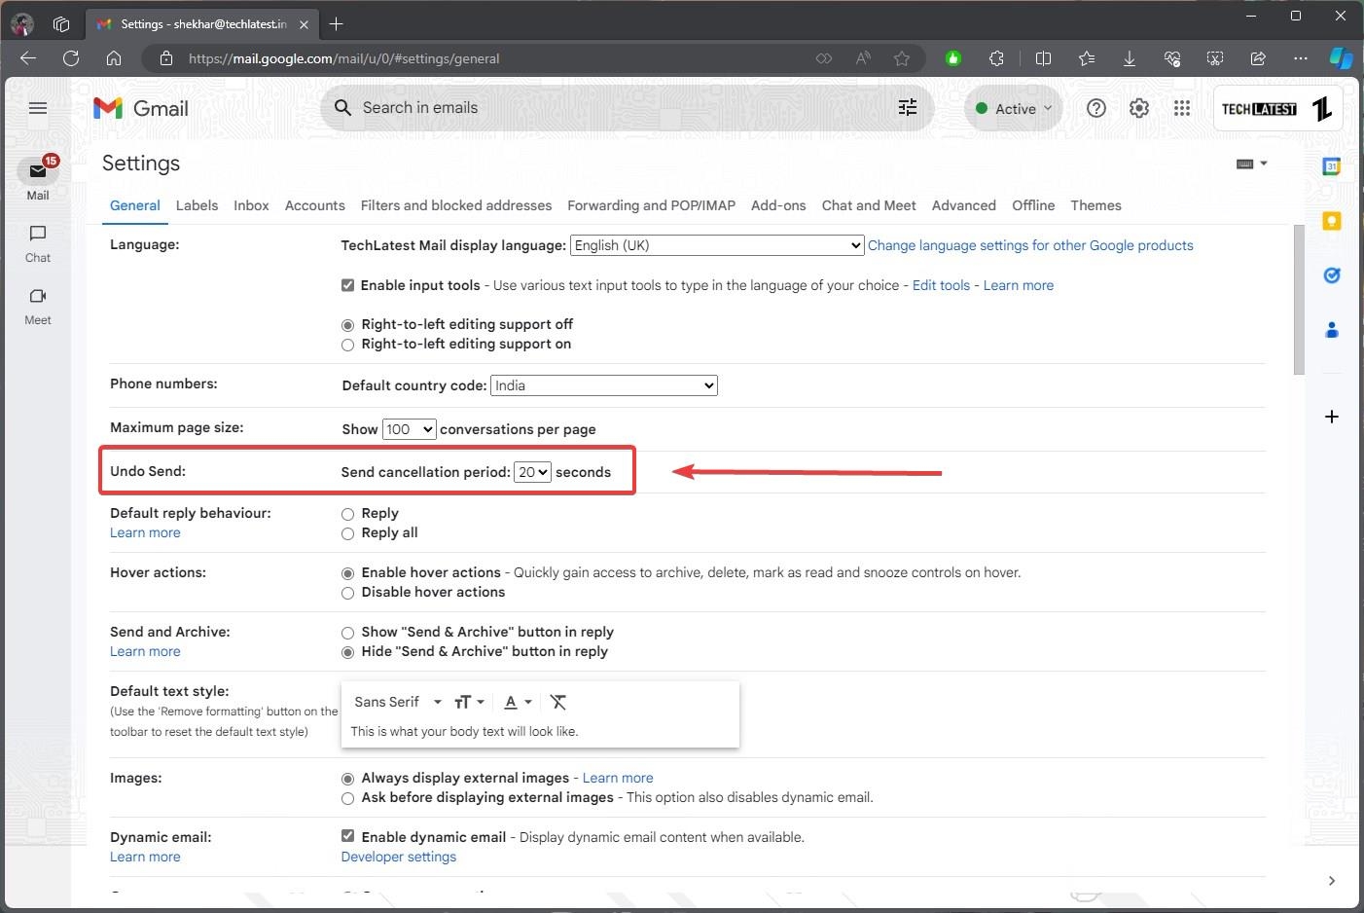1364x913 pixels.
Task: Open the Gmail main menu hamburger
Action: [x=38, y=108]
